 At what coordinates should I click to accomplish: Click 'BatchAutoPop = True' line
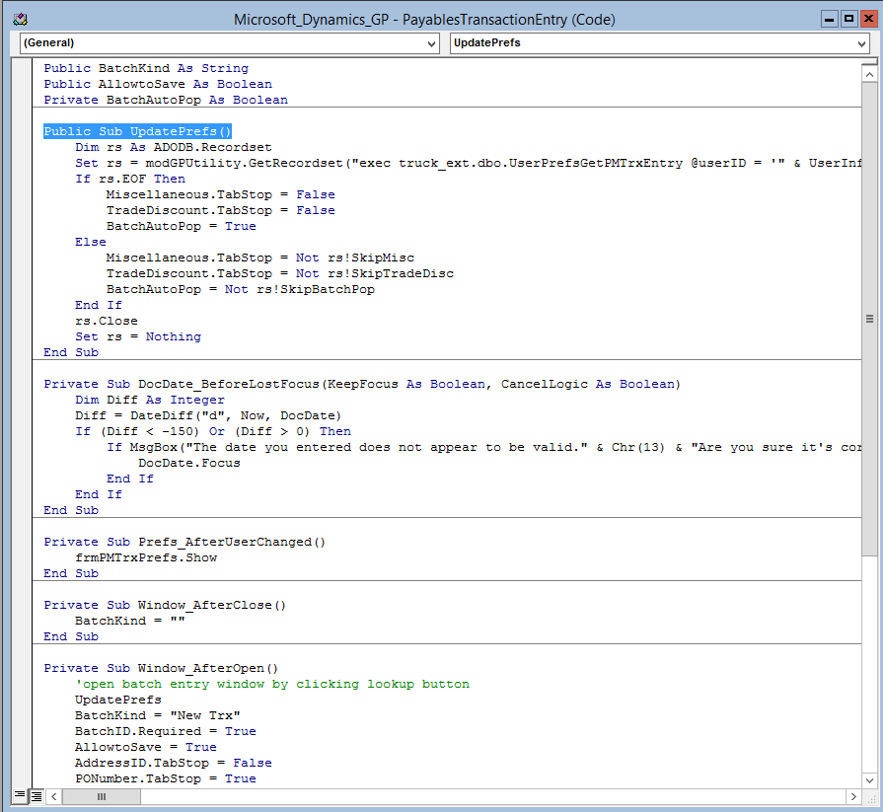tap(182, 226)
